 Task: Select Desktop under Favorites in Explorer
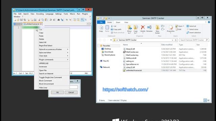pos(106,49)
